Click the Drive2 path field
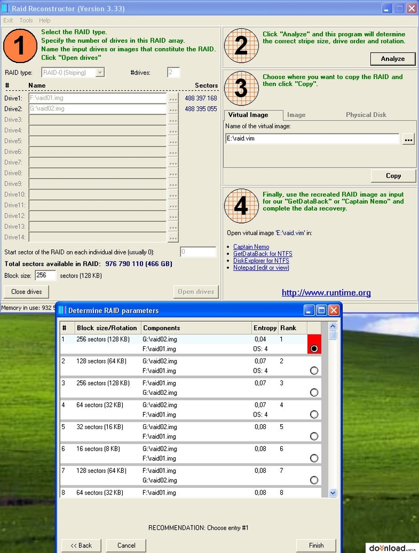 tap(97, 108)
